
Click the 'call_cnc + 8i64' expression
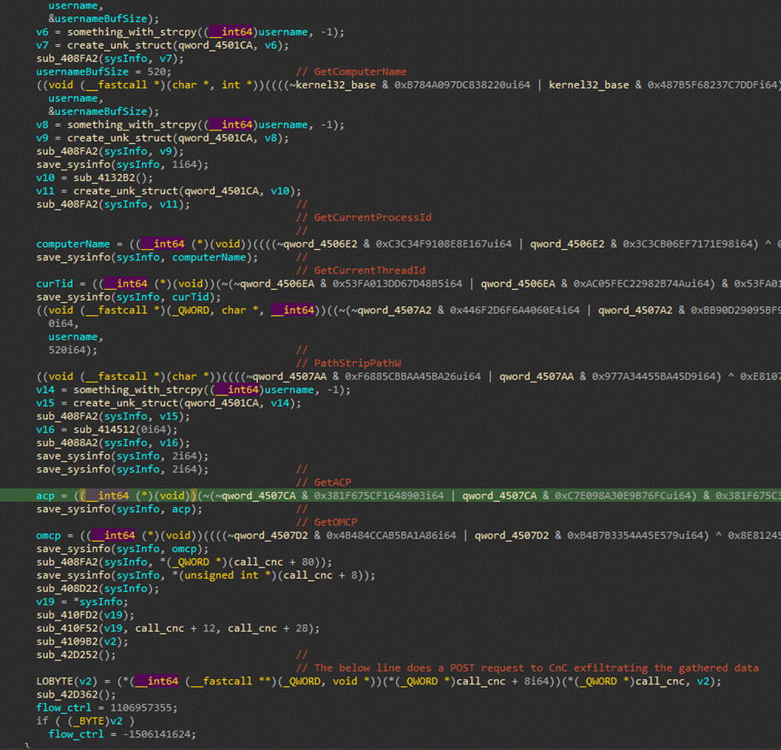click(x=502, y=681)
